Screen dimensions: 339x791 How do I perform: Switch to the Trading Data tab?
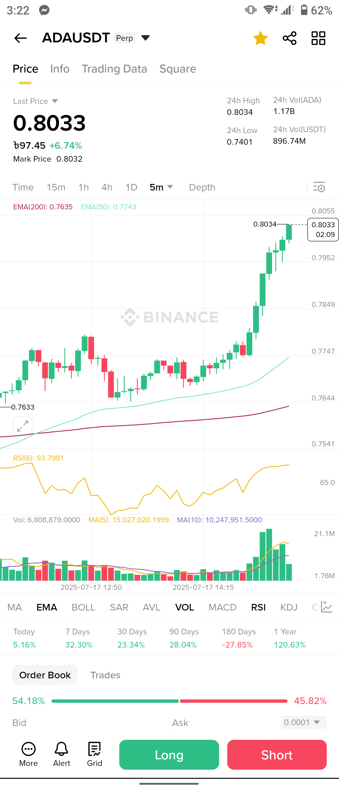coord(115,69)
